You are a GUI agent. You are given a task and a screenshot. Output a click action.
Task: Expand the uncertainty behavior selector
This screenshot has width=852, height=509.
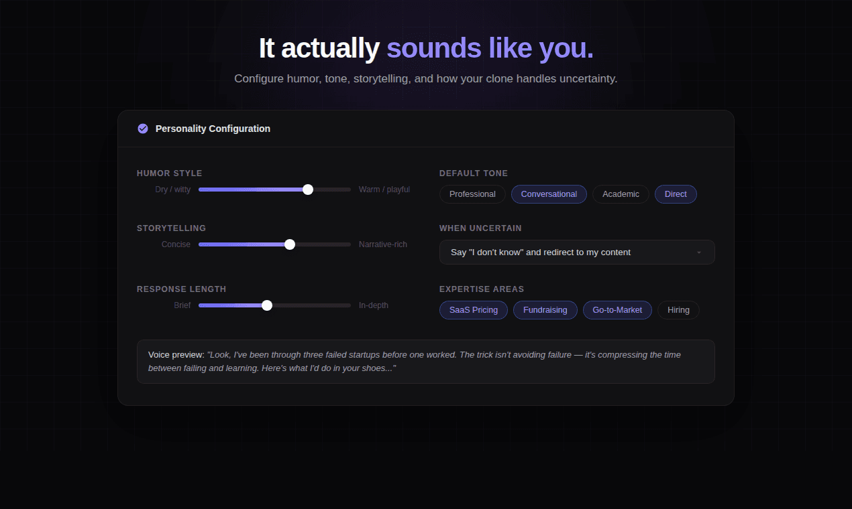[577, 252]
